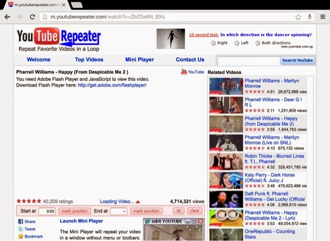
Task: Click the clear button
Action: point(194,211)
